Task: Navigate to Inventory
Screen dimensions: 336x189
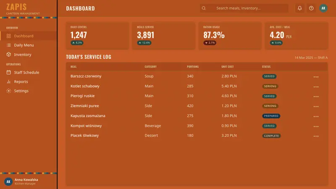Action: [x=28, y=55]
